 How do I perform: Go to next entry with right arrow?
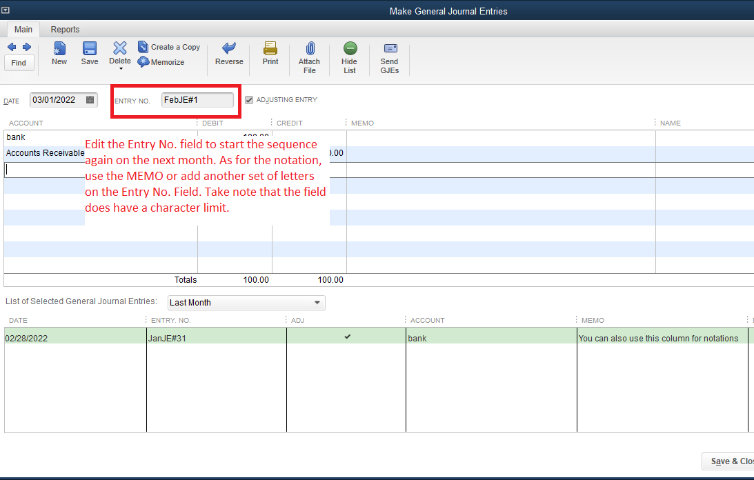(27, 47)
